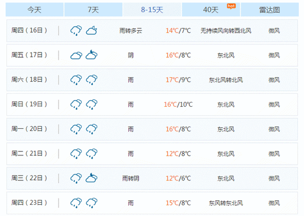Click daytime rain icon for 周一 (20日)

[x=76, y=129]
